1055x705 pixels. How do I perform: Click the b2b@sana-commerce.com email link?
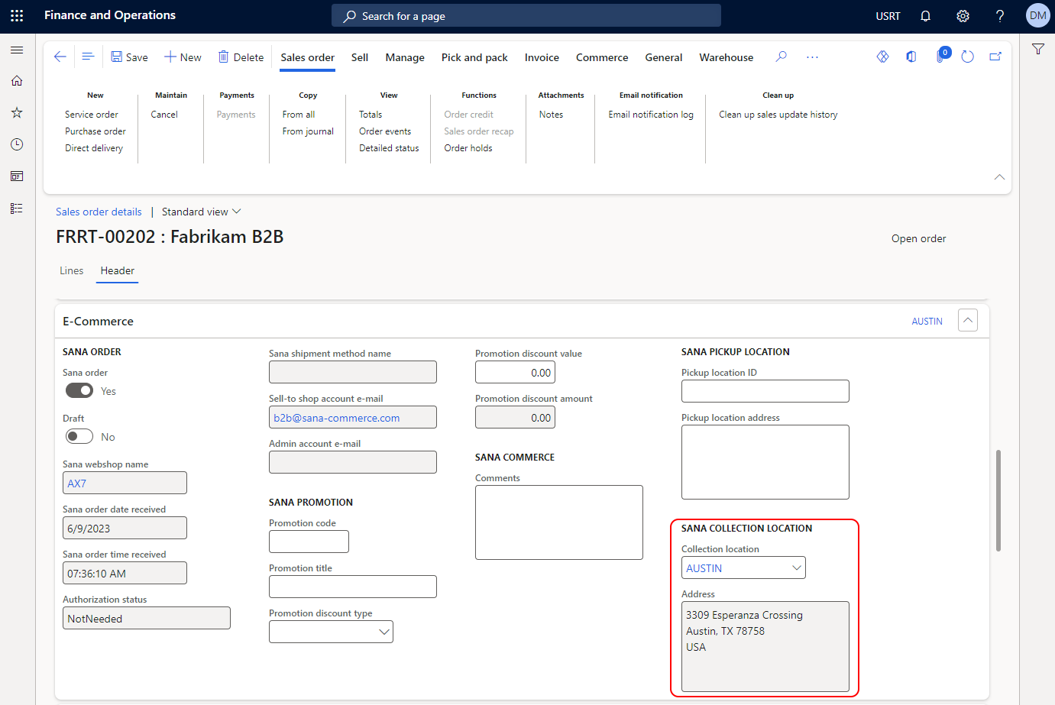337,418
